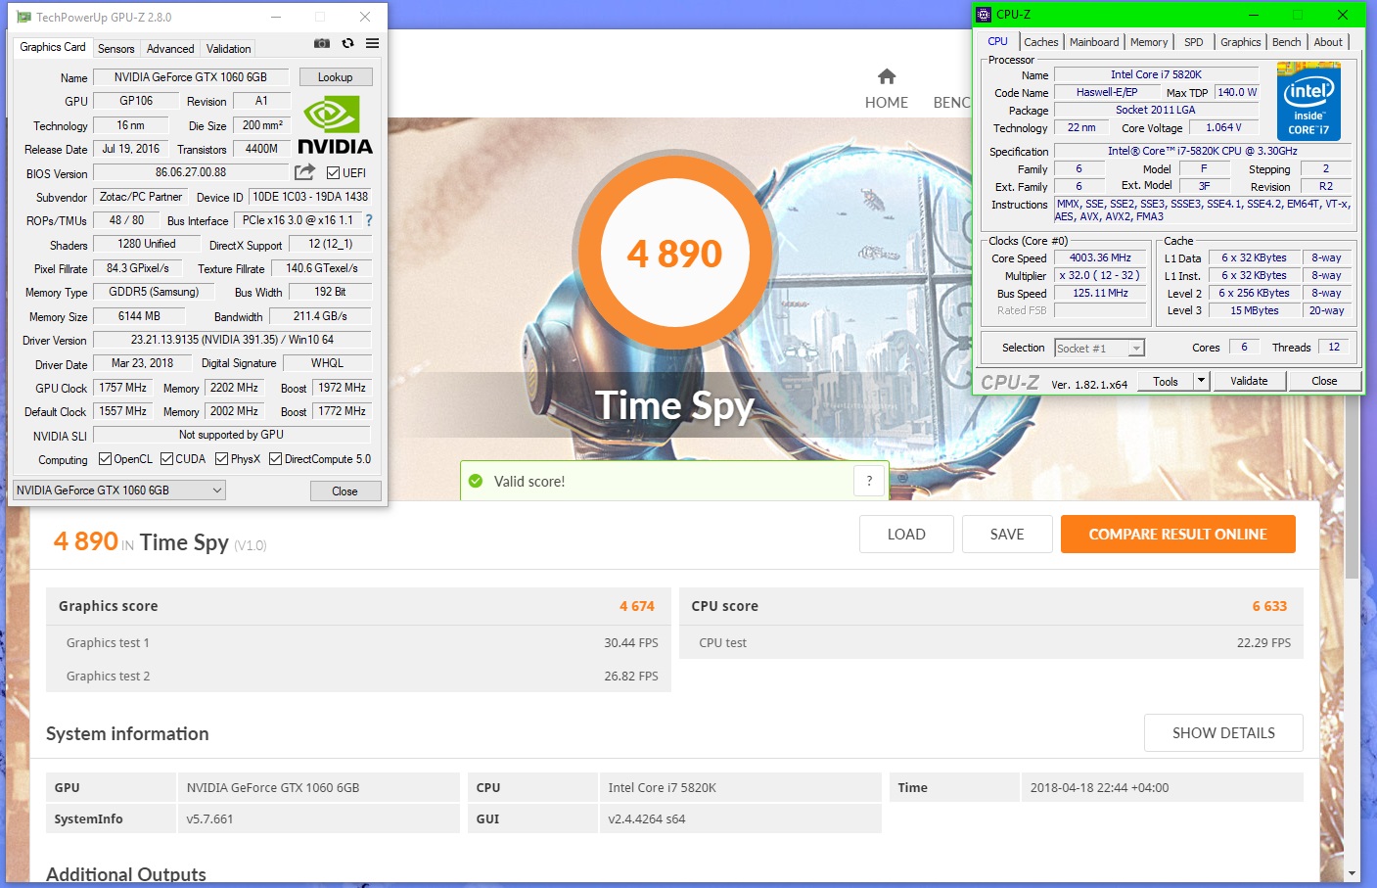The height and width of the screenshot is (888, 1377).
Task: Click the scrollbar down arrow in 3DMark
Action: (1353, 873)
